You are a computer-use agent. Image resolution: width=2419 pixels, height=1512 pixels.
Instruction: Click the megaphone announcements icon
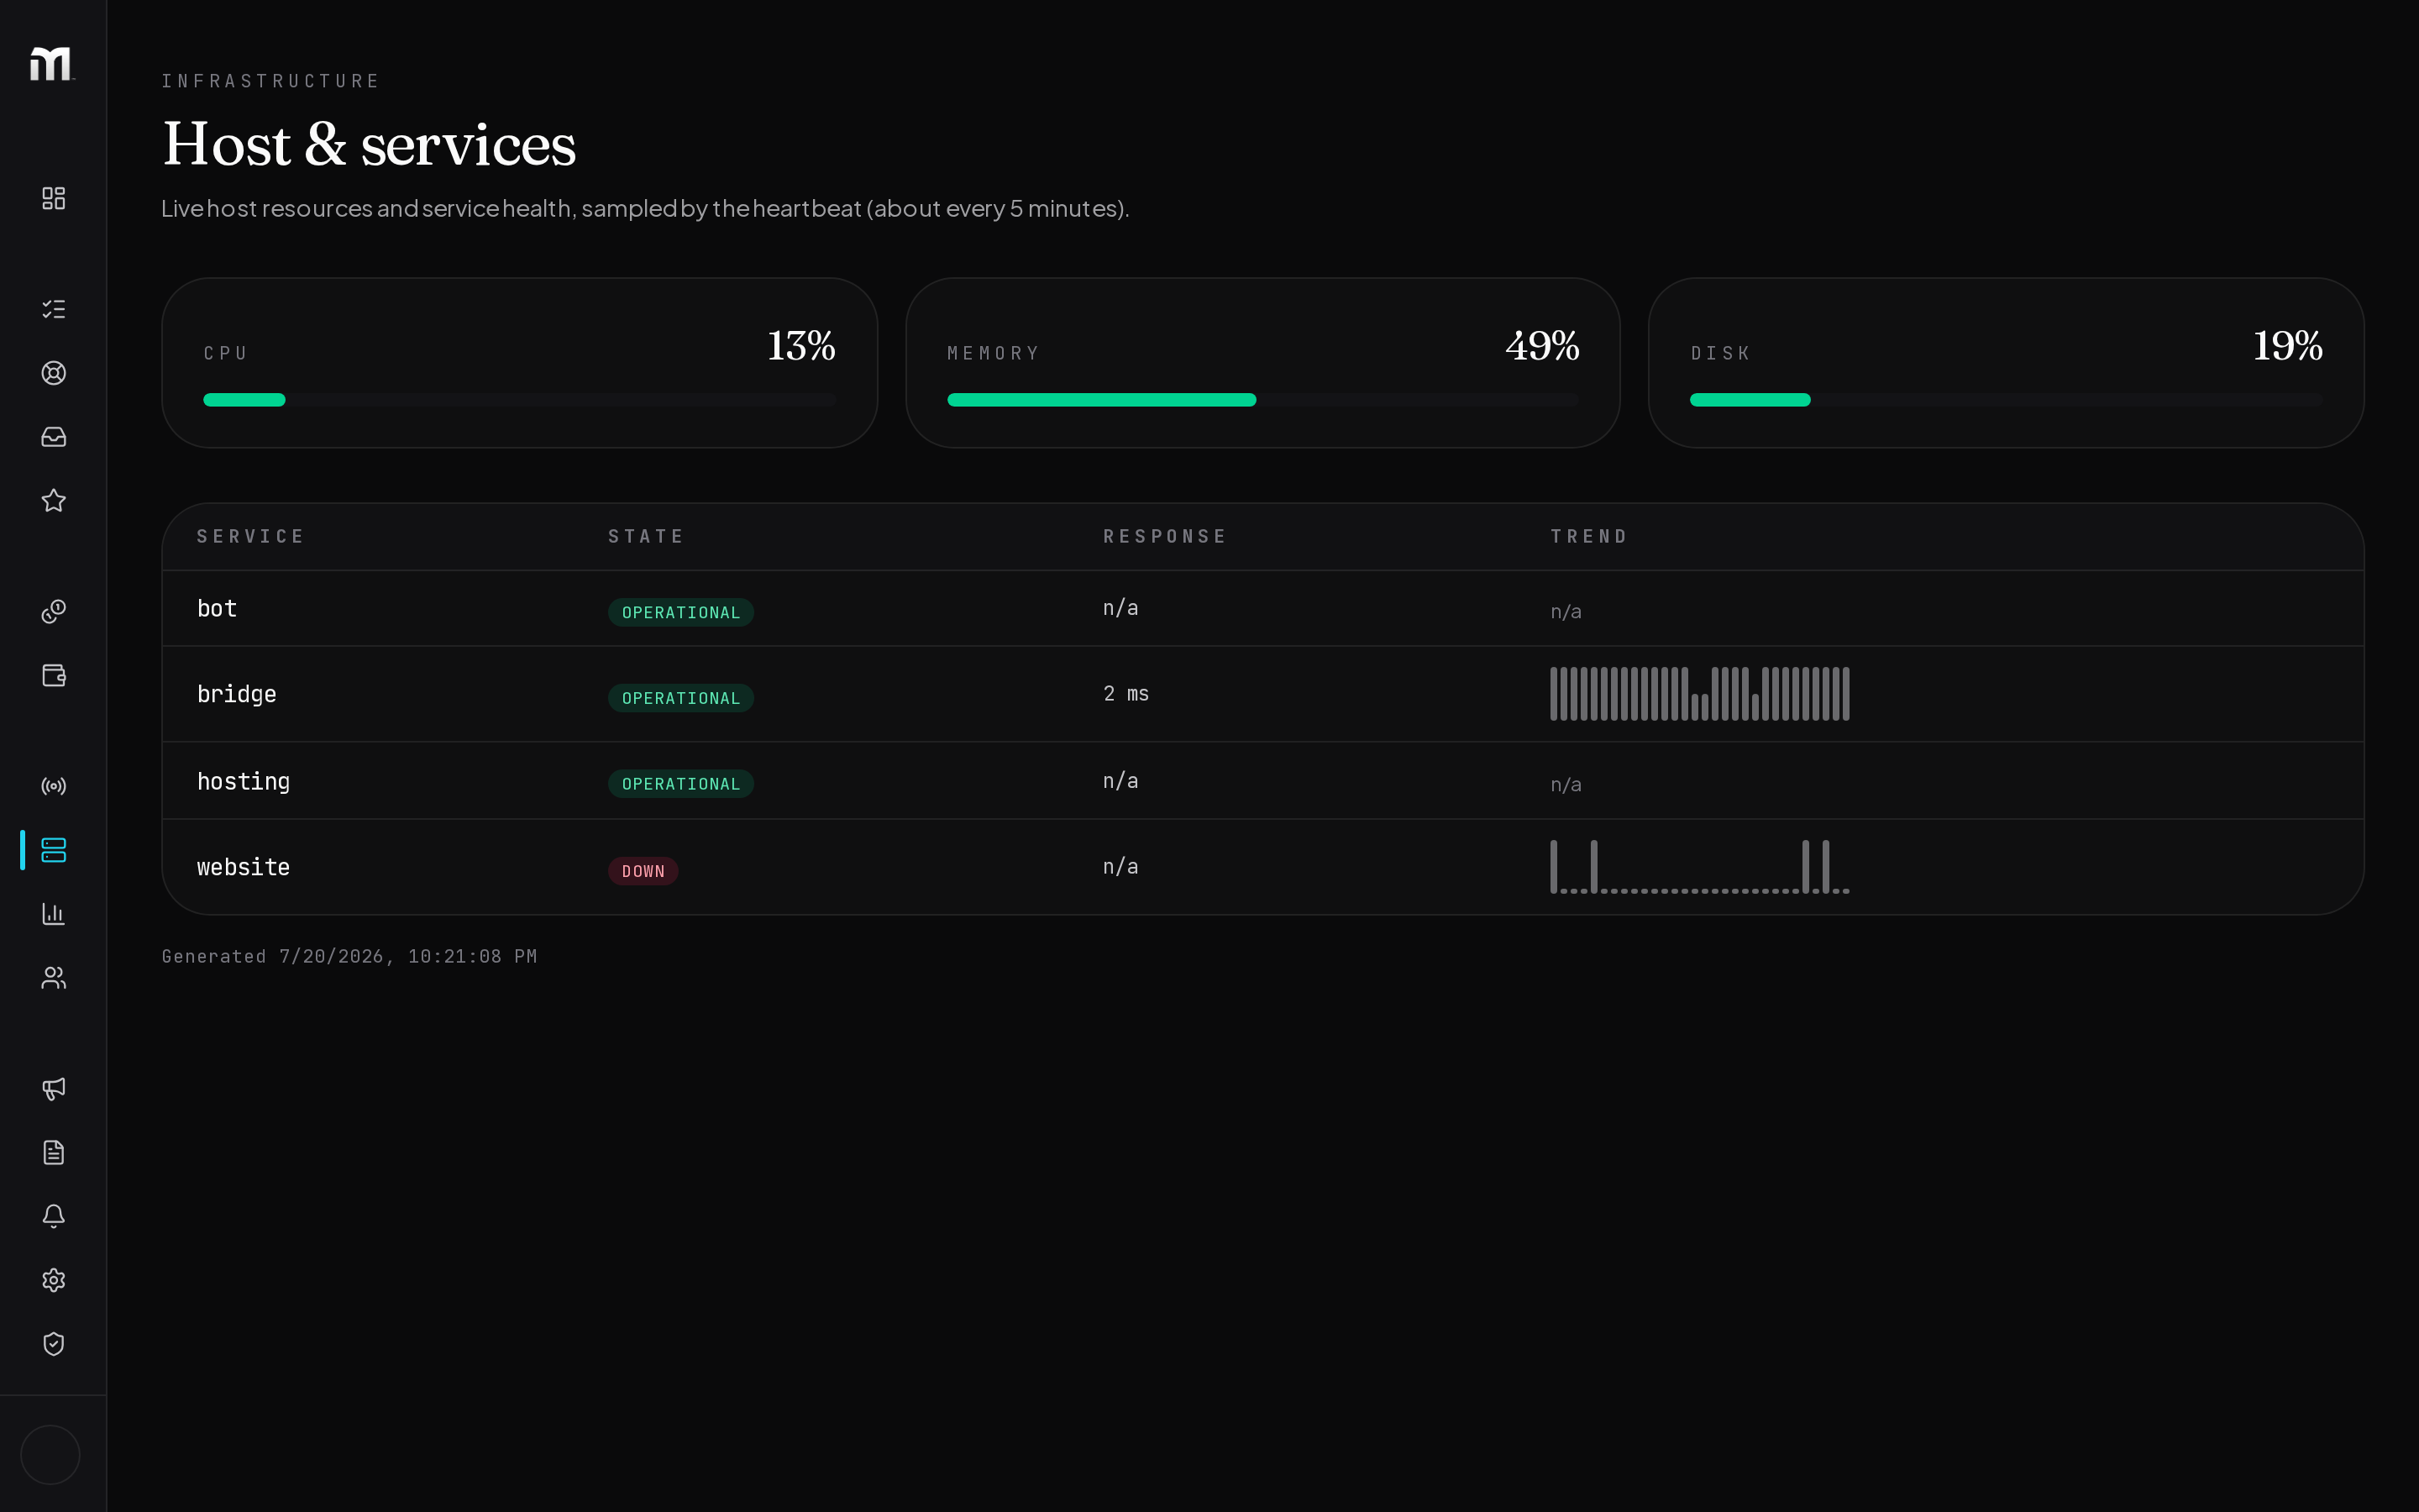[x=54, y=1089]
